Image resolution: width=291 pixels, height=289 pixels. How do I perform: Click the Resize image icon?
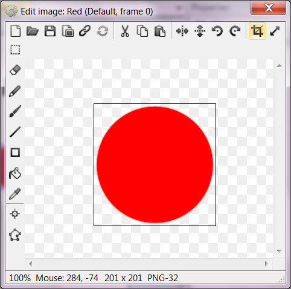click(x=275, y=31)
